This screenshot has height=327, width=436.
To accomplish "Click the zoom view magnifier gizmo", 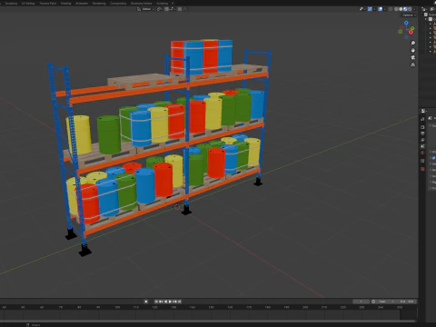I will (x=413, y=43).
